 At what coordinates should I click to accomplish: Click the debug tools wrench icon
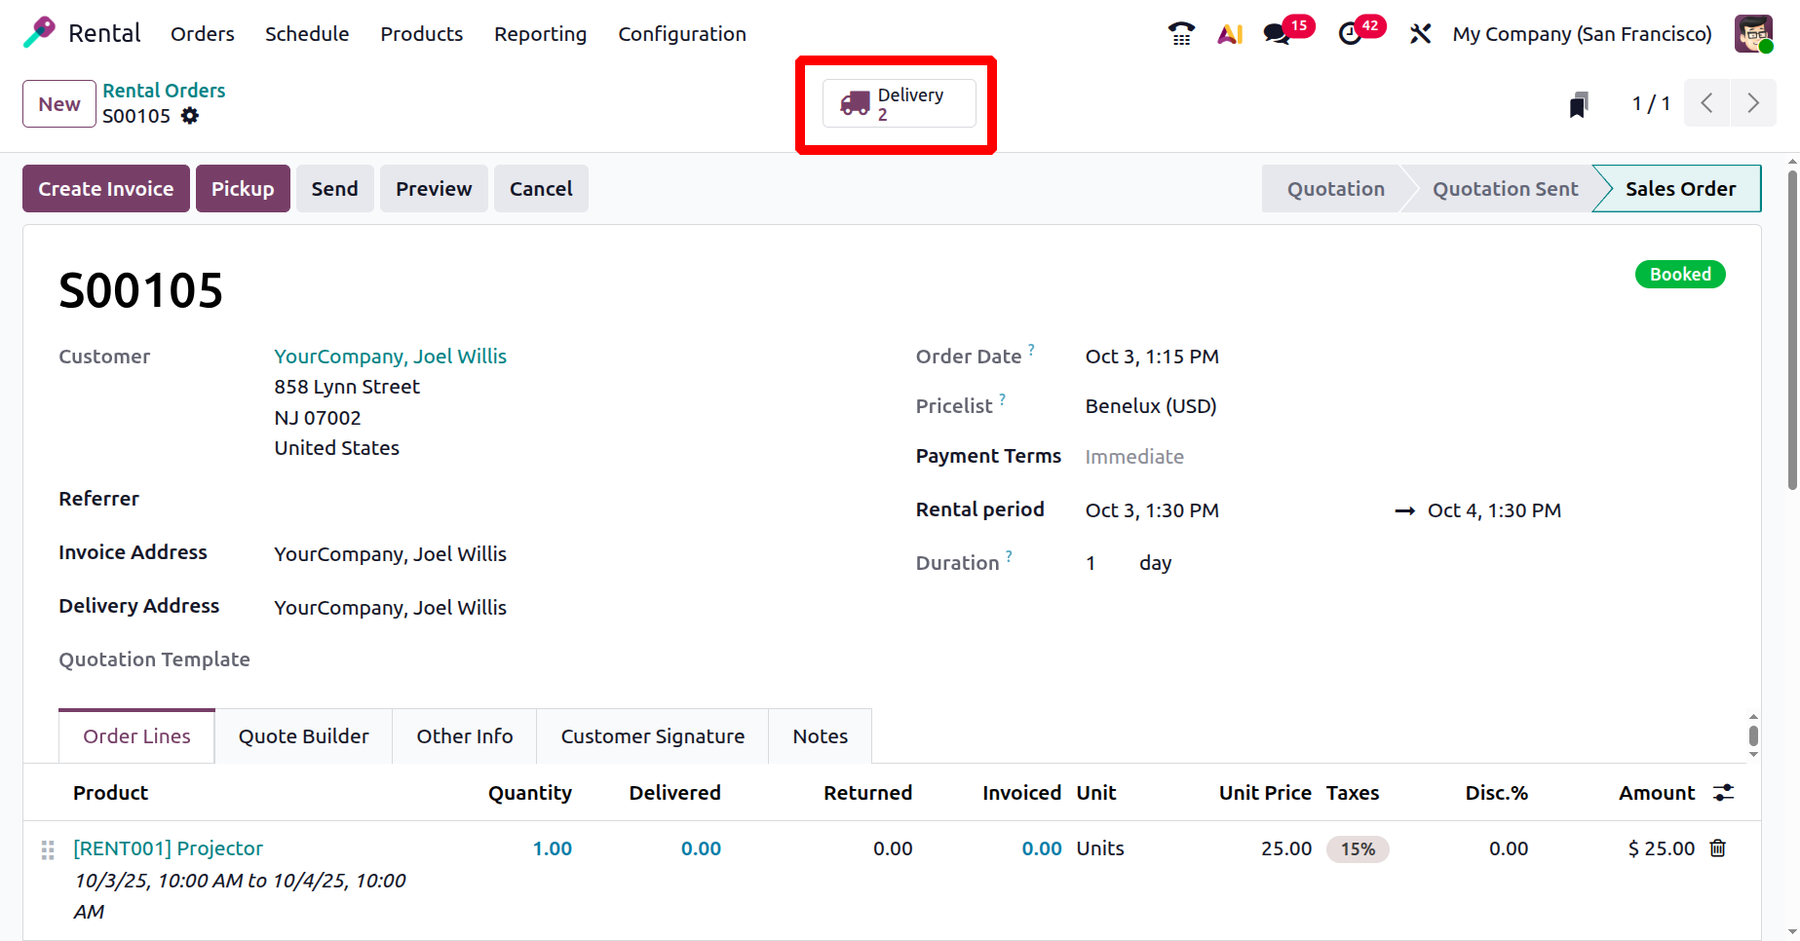pos(1420,34)
